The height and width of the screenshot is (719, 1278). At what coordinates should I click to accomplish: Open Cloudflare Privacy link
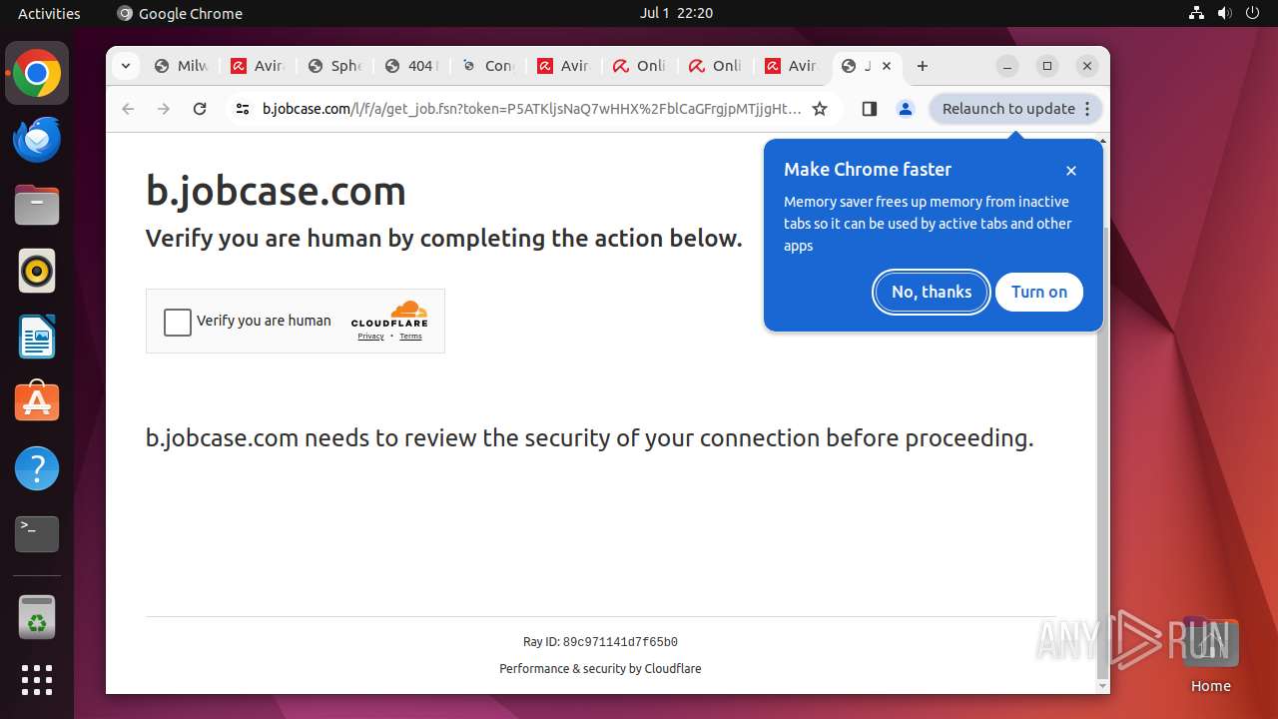click(371, 337)
